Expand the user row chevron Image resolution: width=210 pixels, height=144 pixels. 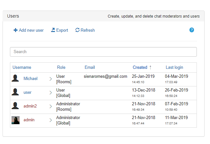click(x=51, y=93)
